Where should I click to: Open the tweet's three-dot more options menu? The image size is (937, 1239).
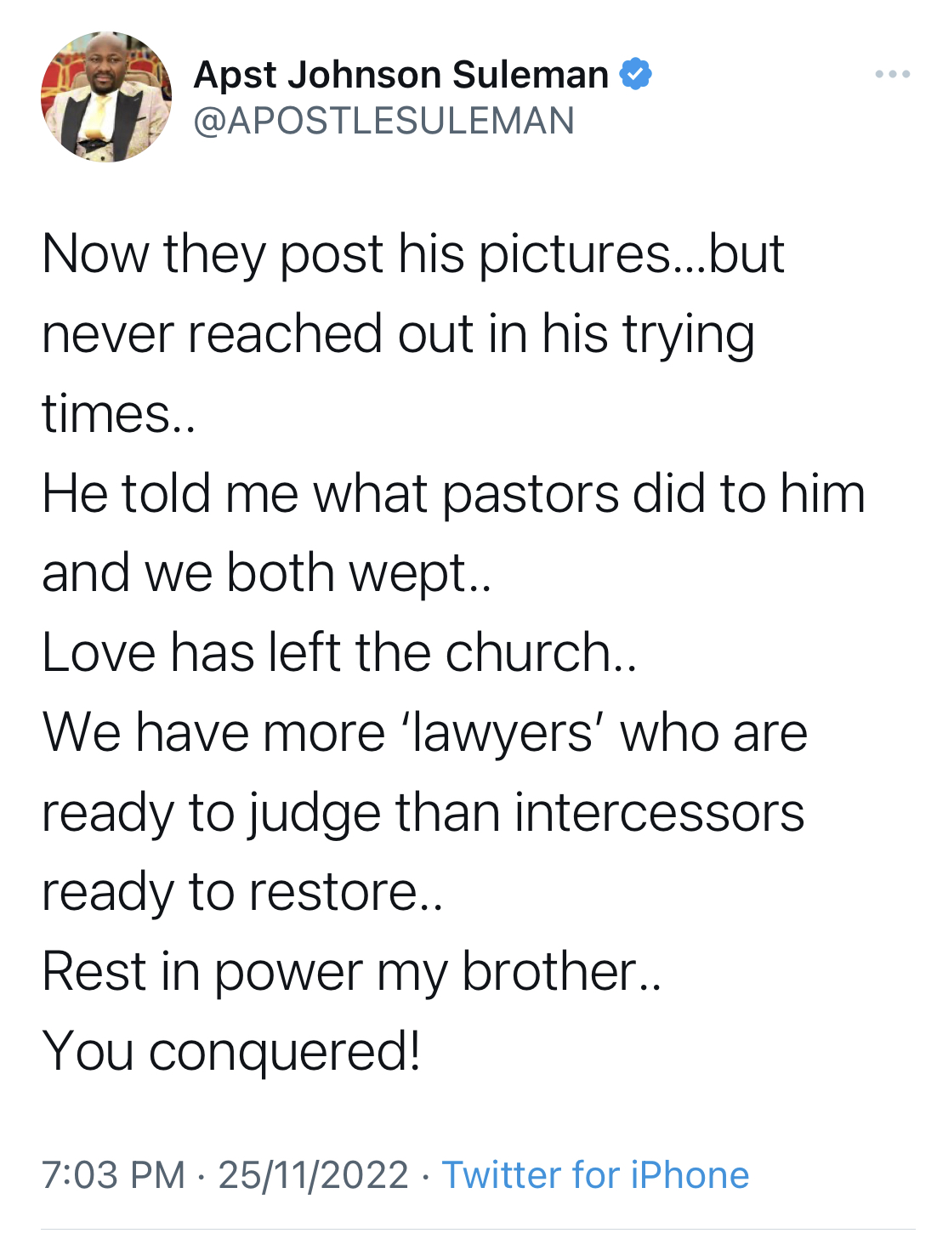(892, 75)
